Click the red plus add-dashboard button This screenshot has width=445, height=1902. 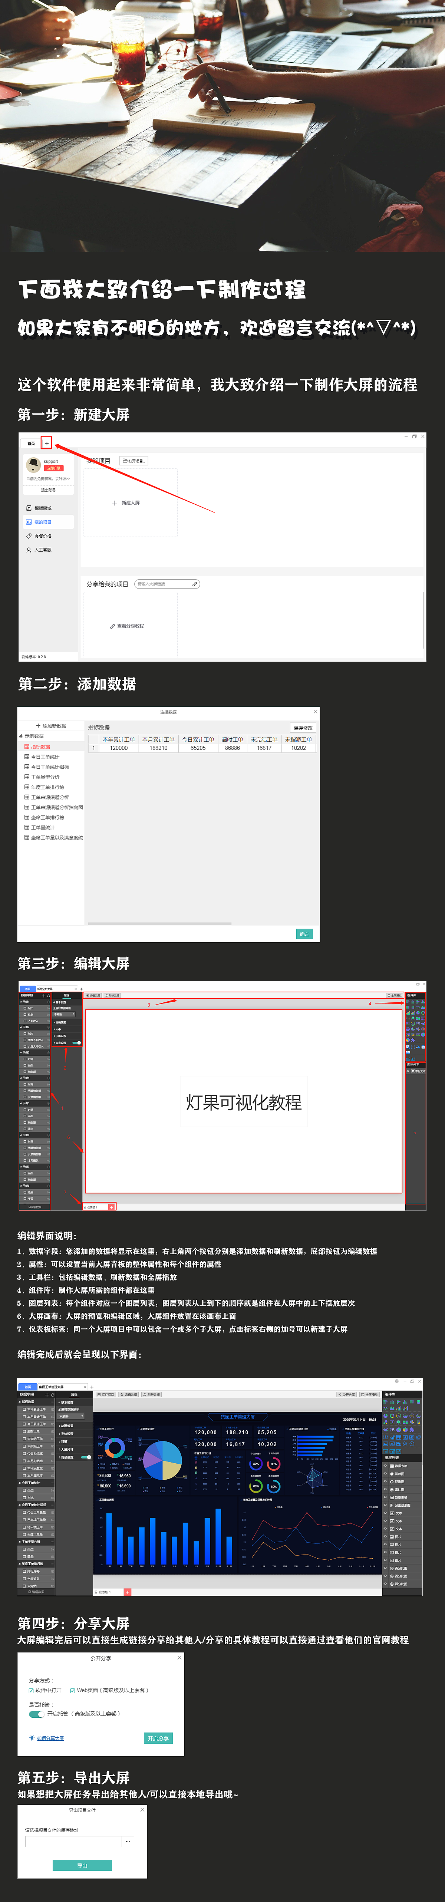click(127, 1592)
